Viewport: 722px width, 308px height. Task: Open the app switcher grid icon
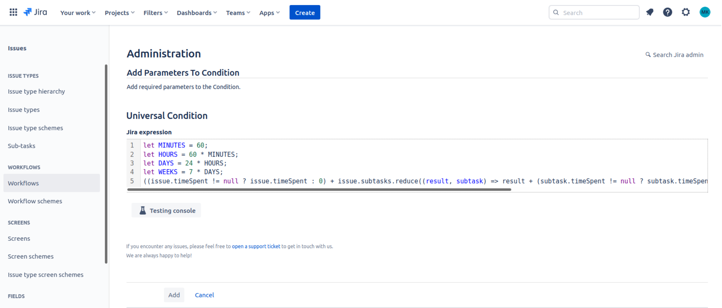tap(13, 12)
